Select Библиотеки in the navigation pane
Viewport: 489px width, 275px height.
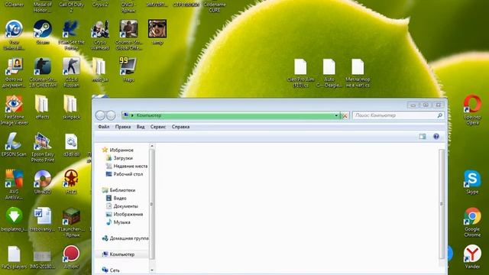pos(119,190)
